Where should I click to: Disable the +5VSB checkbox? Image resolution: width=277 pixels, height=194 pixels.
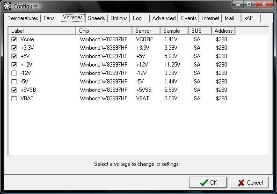14,90
